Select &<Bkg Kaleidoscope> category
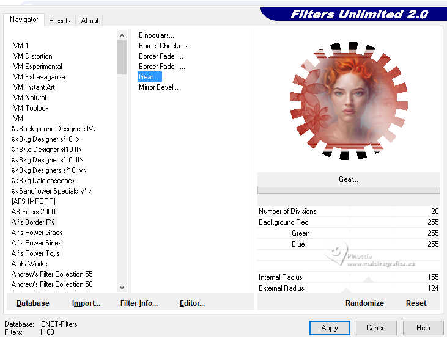This screenshot has height=337, width=447. click(x=43, y=181)
